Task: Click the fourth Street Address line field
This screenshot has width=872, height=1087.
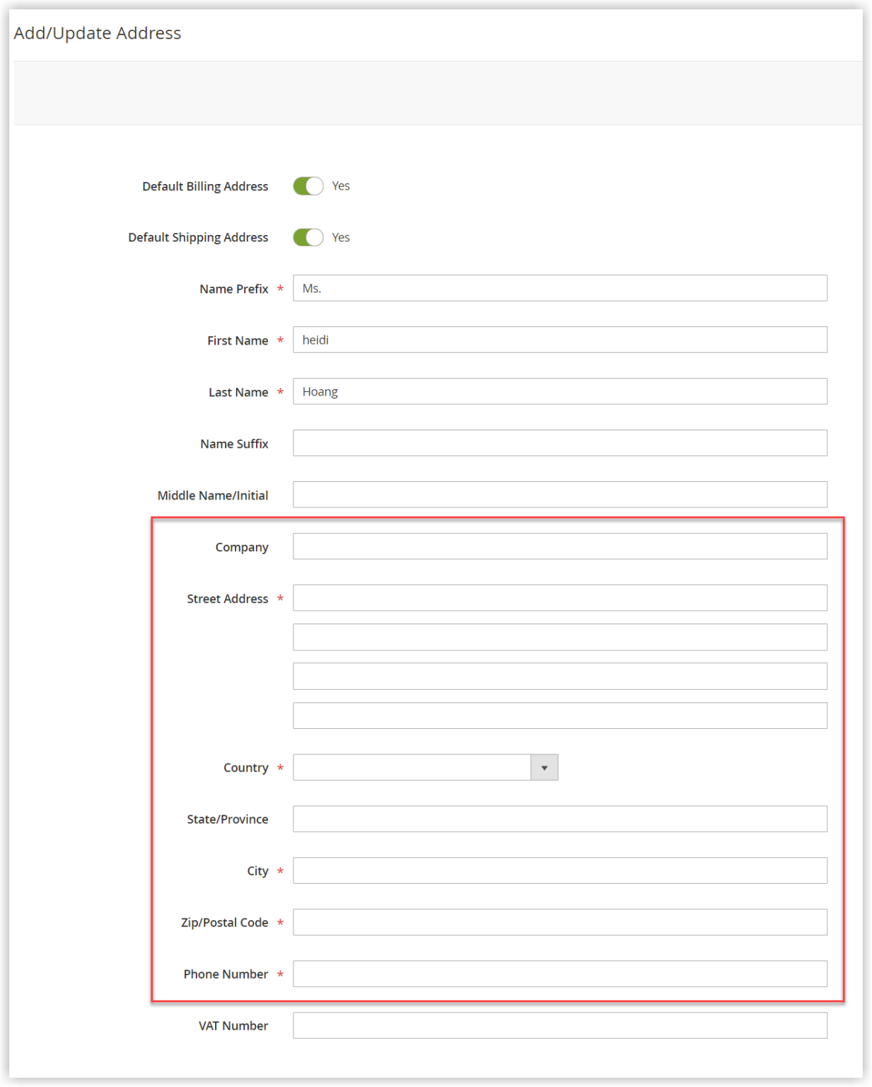Action: [x=560, y=715]
